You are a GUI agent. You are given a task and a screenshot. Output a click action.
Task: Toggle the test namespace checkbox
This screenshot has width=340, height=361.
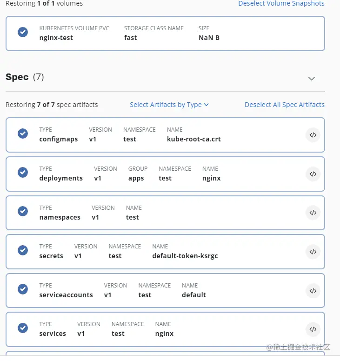(23, 211)
